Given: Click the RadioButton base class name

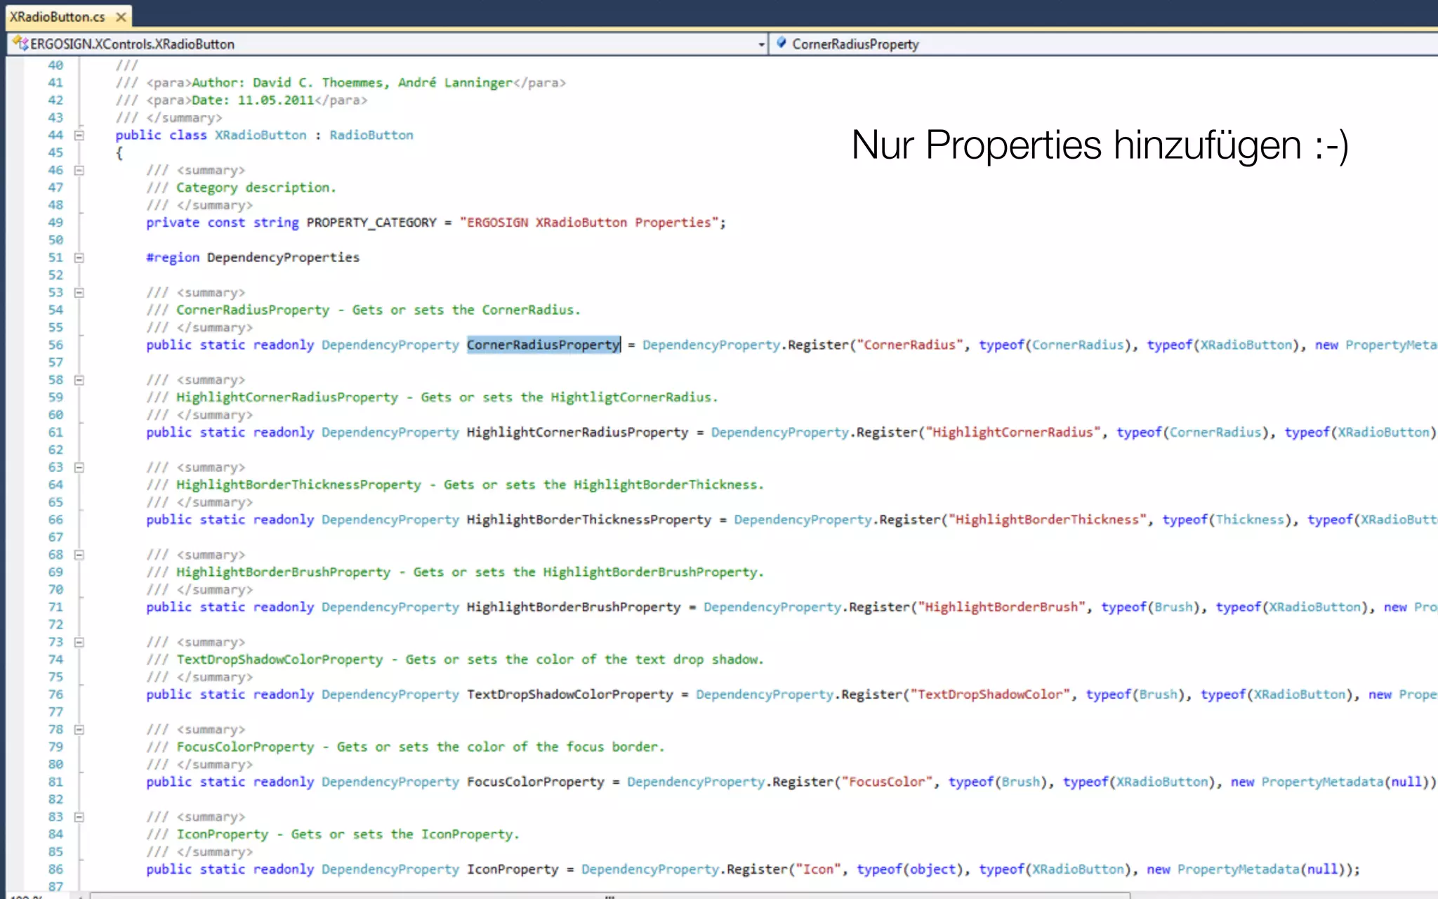Looking at the screenshot, I should pyautogui.click(x=371, y=135).
